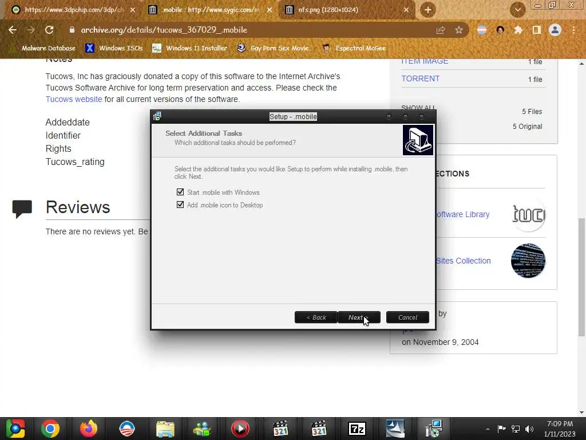586x440 pixels.
Task: Open the Software Library collection link
Action: (462, 214)
